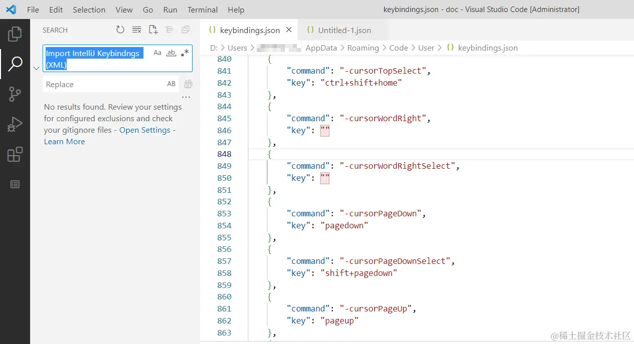The image size is (634, 344).
Task: Toggle Match Case in search box
Action: 157,53
